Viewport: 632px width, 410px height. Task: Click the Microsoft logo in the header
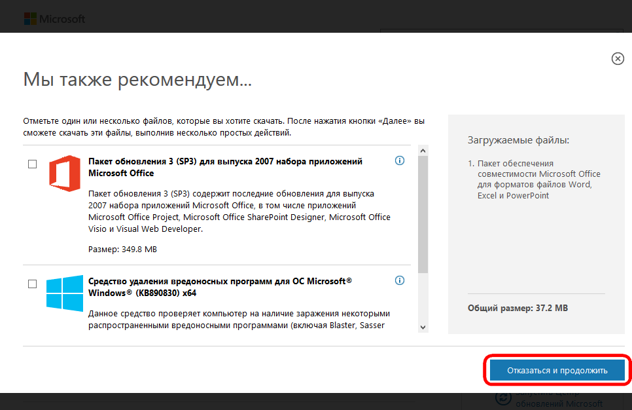tap(55, 19)
